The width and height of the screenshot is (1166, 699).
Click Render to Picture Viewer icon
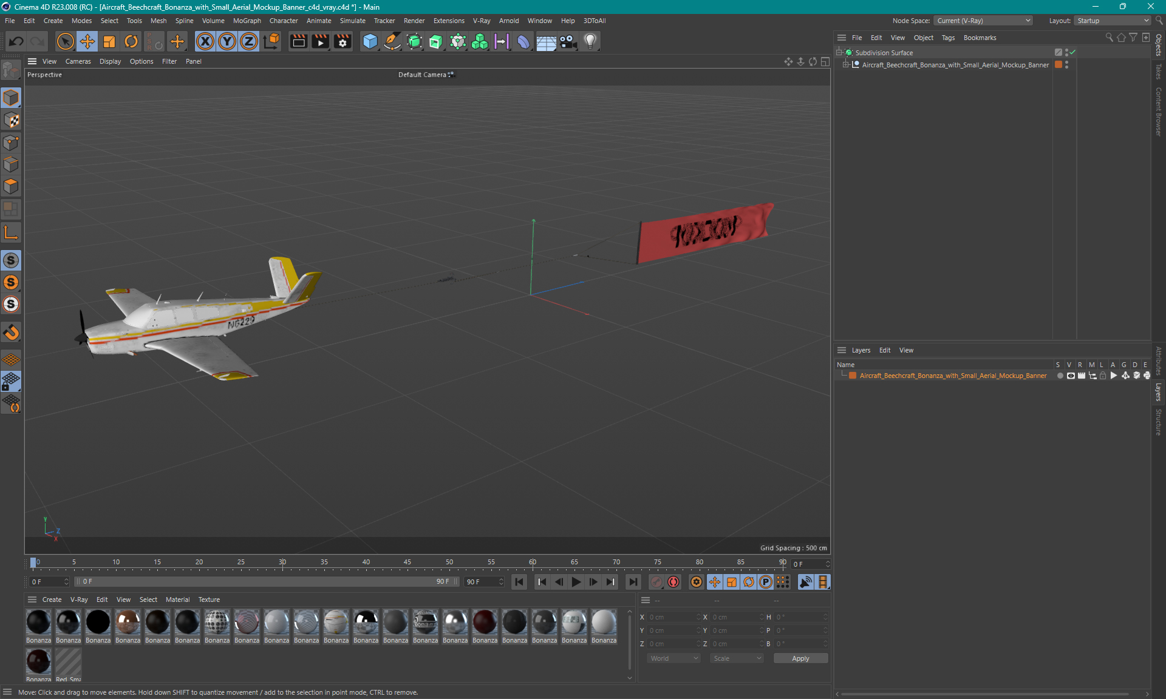point(320,41)
